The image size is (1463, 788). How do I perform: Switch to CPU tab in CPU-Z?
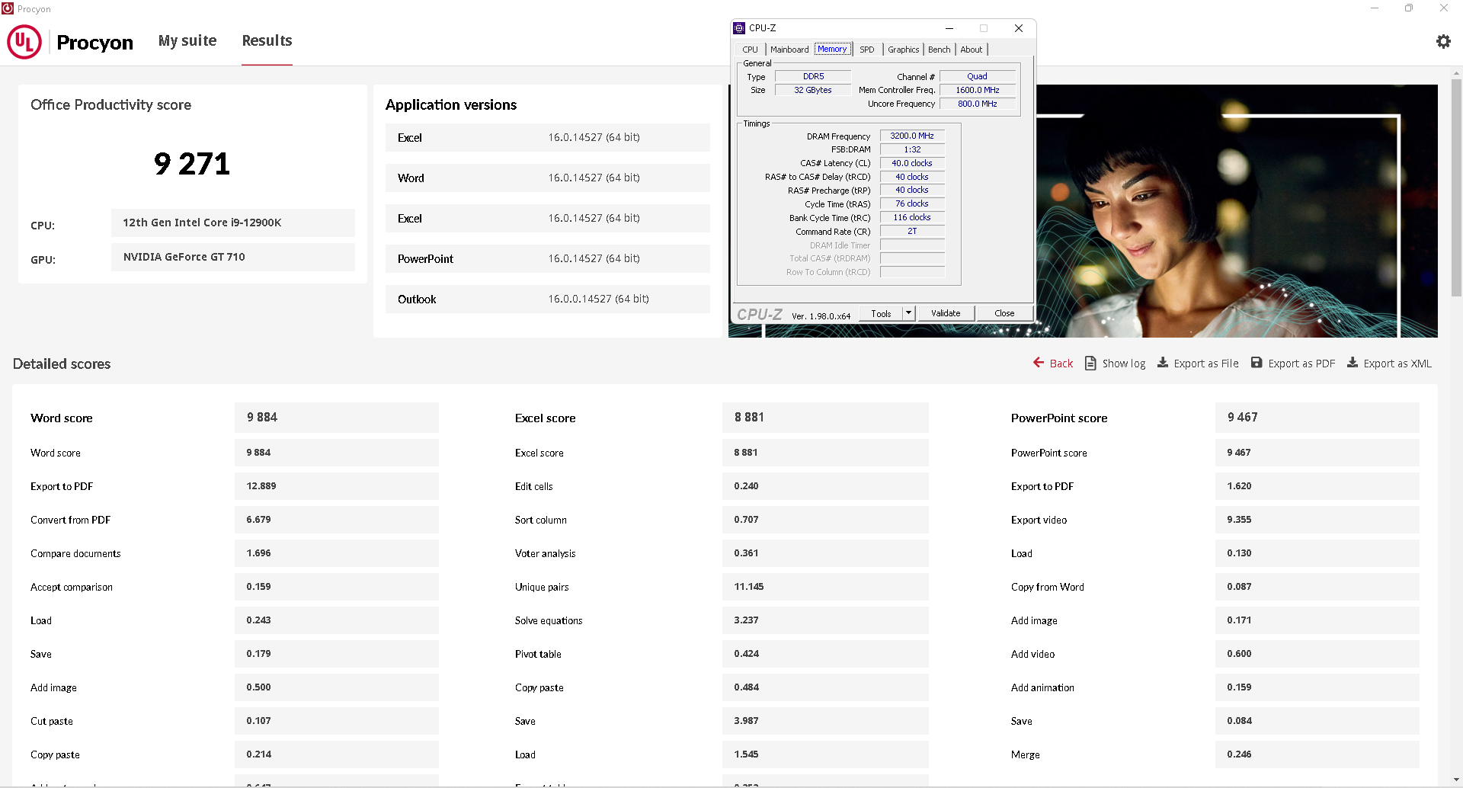(x=750, y=50)
